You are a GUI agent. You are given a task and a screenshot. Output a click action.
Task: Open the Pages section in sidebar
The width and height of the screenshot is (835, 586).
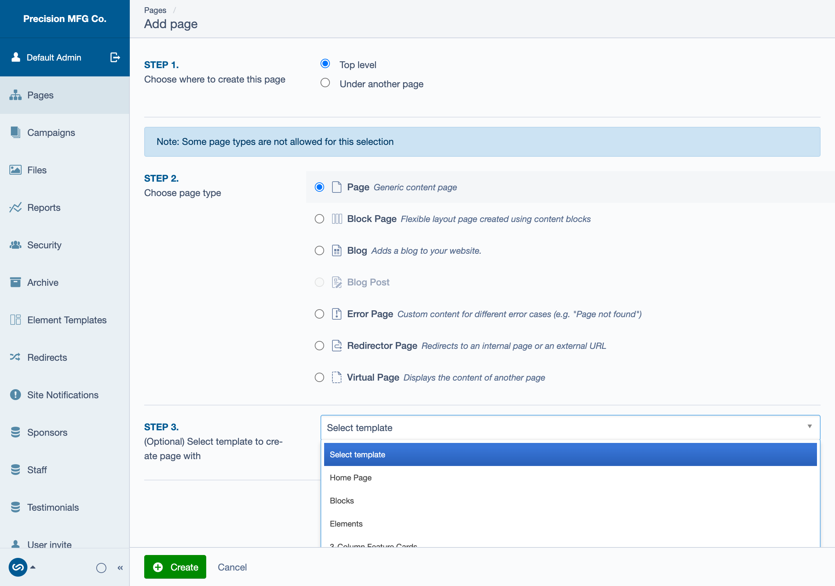coord(65,95)
